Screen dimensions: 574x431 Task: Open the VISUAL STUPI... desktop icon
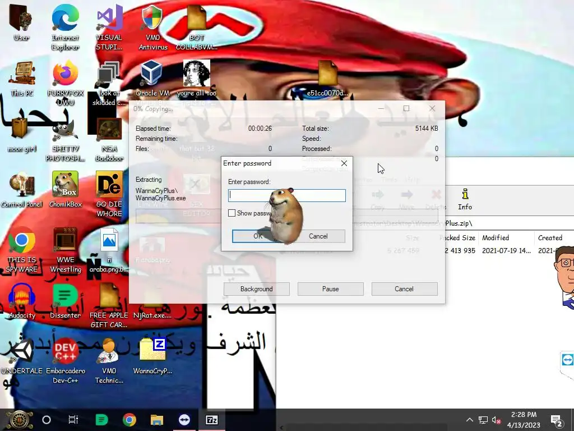coord(109,26)
